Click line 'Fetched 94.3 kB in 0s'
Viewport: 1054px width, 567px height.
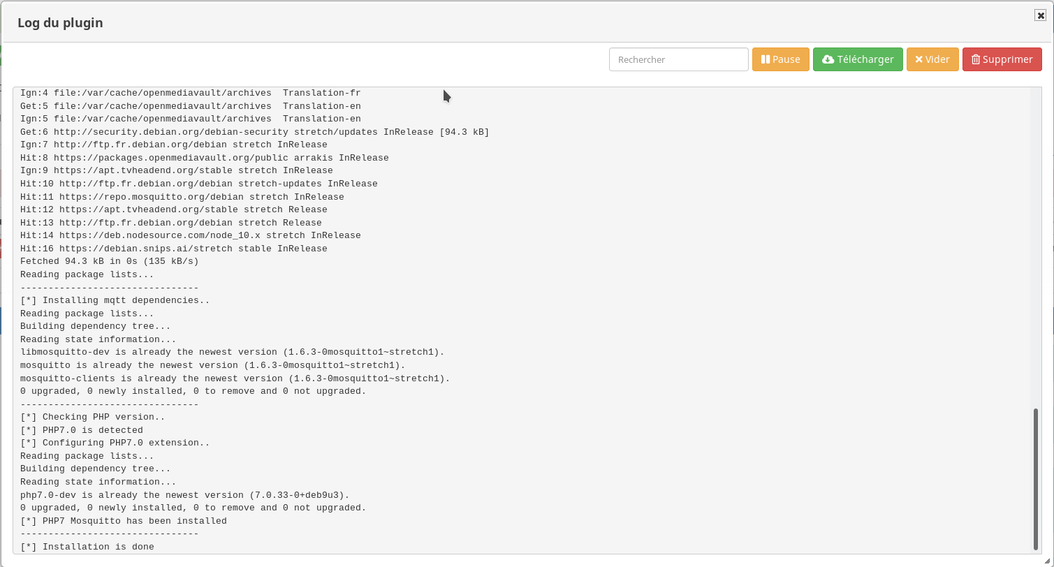click(110, 261)
